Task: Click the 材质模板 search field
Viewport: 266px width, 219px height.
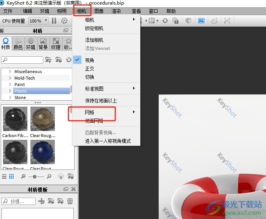Action: point(19,201)
